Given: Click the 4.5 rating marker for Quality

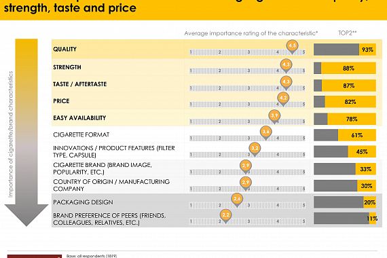Looking at the screenshot, I should tap(292, 47).
